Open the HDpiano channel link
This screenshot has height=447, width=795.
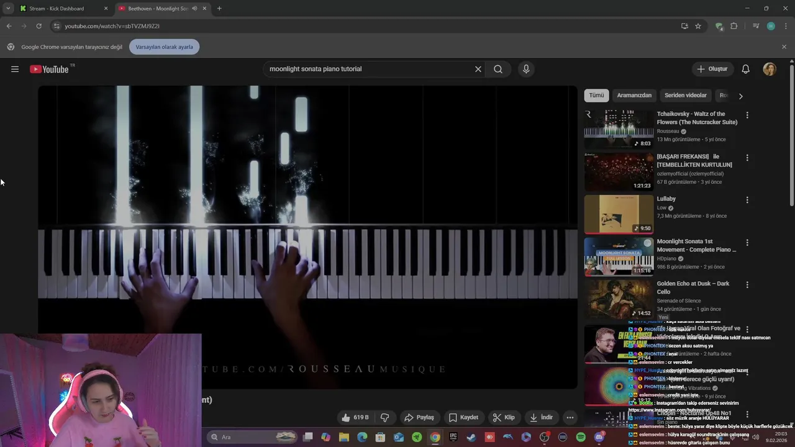667,258
